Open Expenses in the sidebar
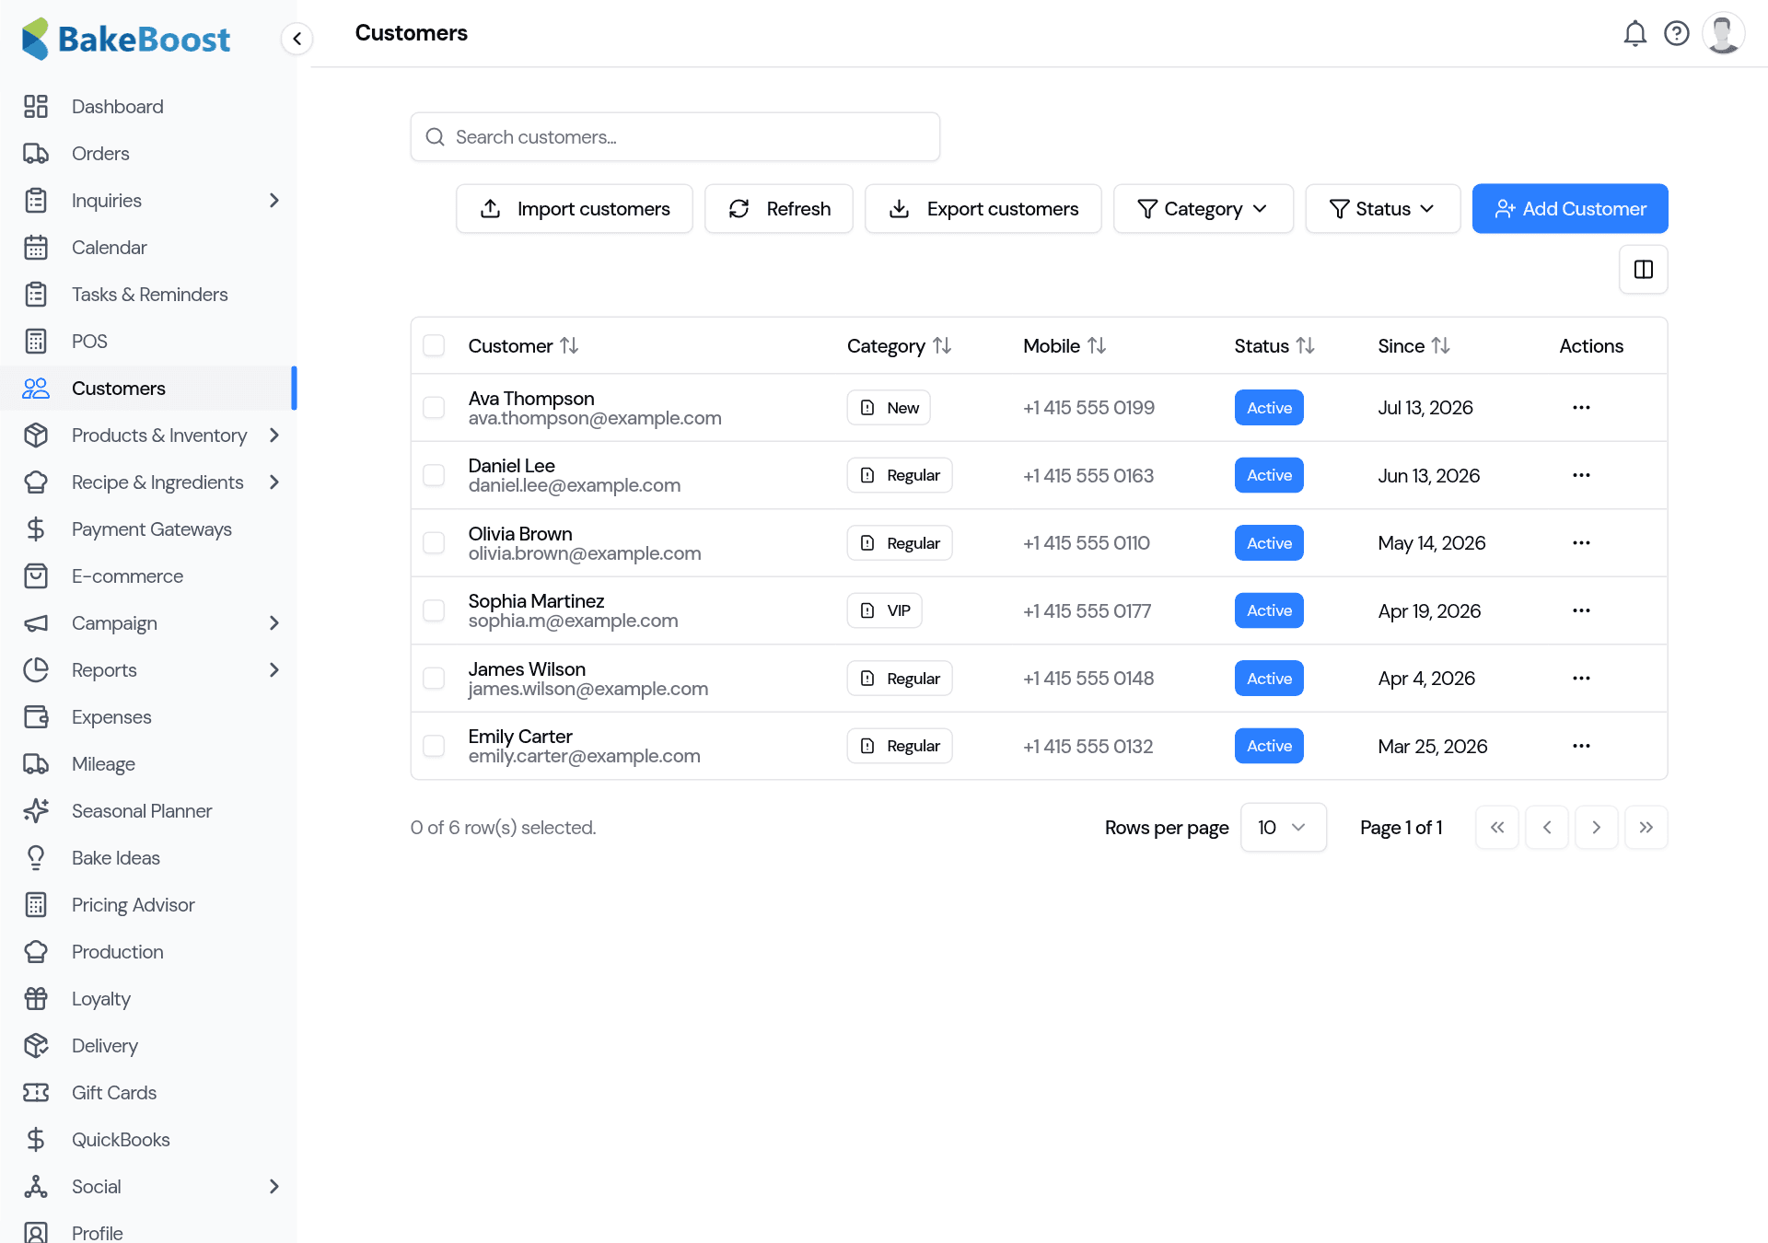Viewport: 1768px width, 1243px height. (148, 717)
